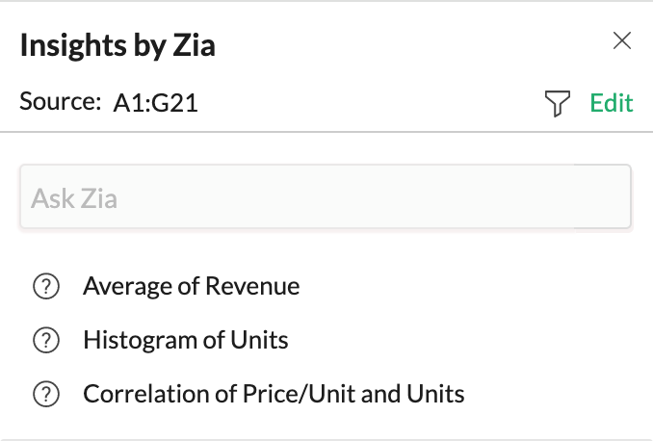
Task: Click question icon beside Histogram of Units
Action: [x=45, y=340]
